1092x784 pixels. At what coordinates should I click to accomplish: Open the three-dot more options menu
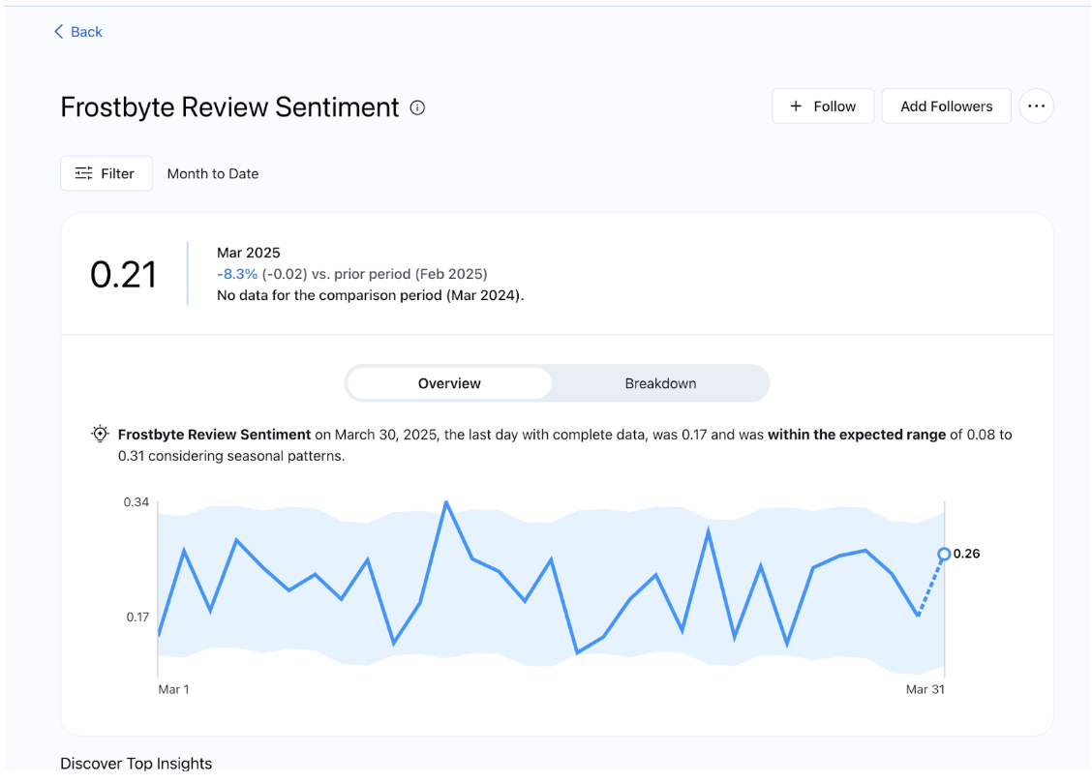tap(1036, 106)
